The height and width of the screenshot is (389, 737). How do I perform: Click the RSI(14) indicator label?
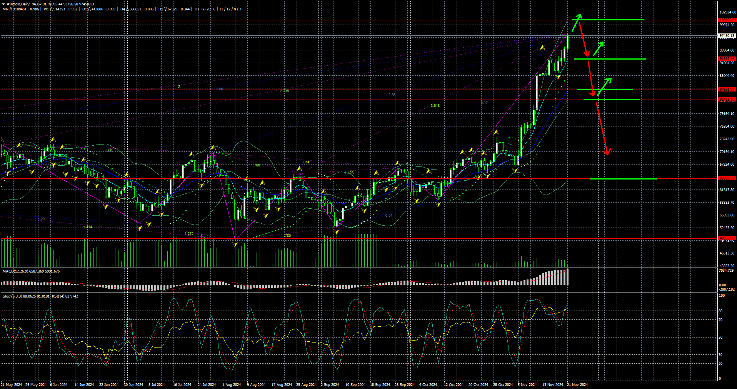coord(58,296)
